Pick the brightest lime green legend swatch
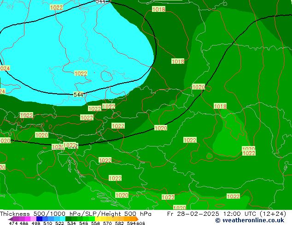This screenshot has width=292, height=225. [x=92, y=219]
